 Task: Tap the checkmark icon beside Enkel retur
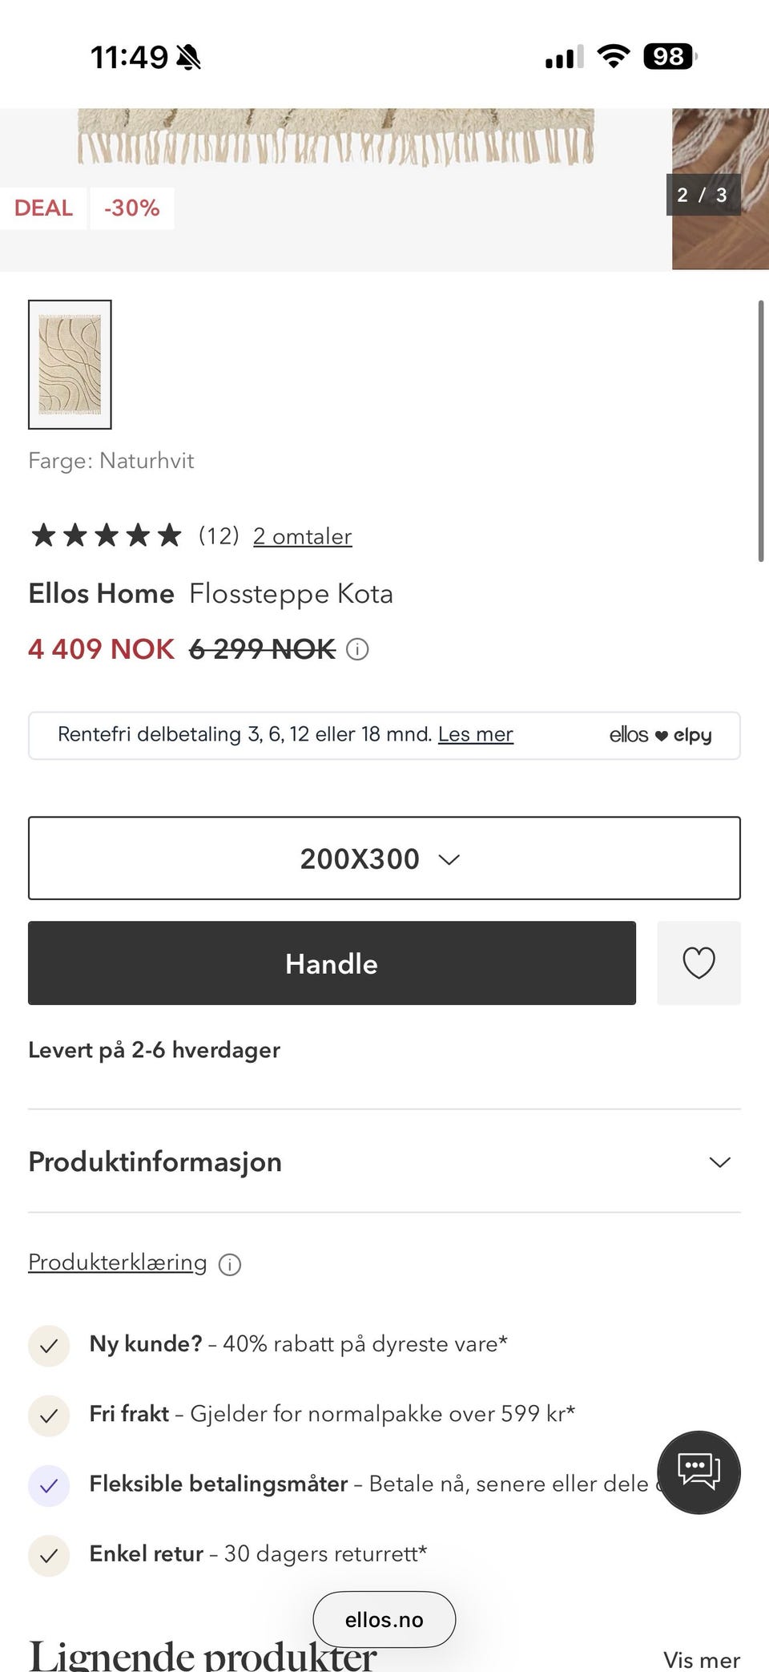49,1555
